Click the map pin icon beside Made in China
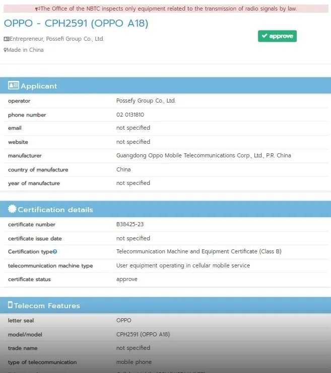This screenshot has width=331, height=373. coord(5,50)
